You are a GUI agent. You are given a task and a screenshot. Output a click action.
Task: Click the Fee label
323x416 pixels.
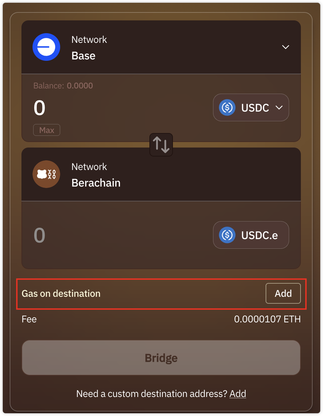(29, 319)
